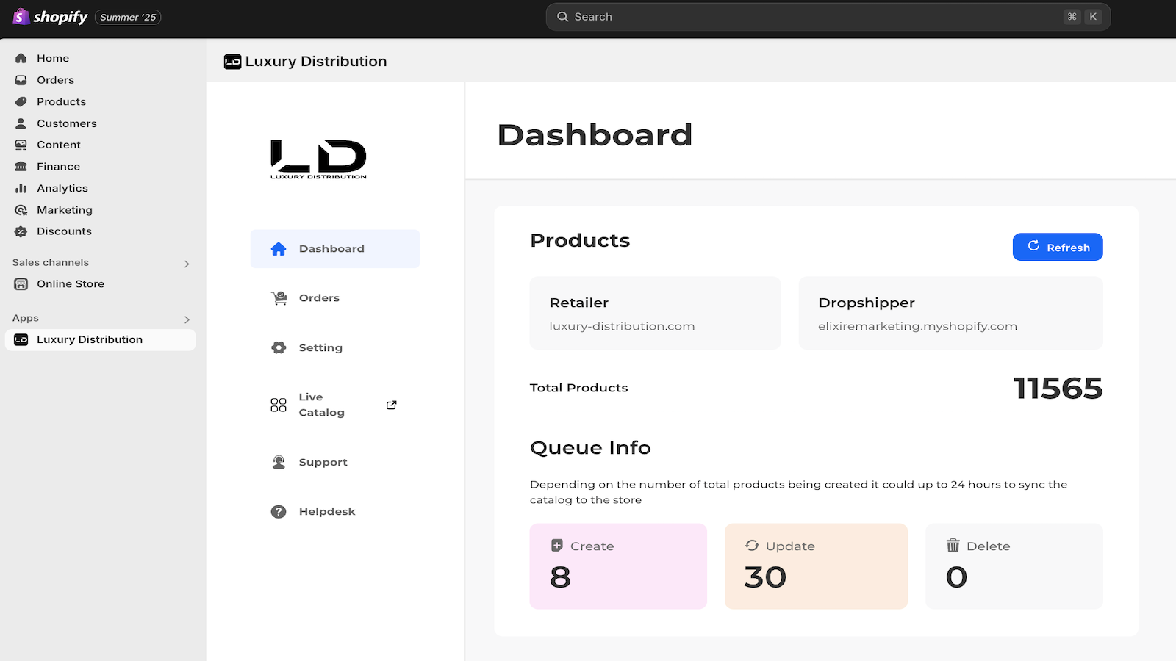Click the Delete queue card

(1014, 566)
